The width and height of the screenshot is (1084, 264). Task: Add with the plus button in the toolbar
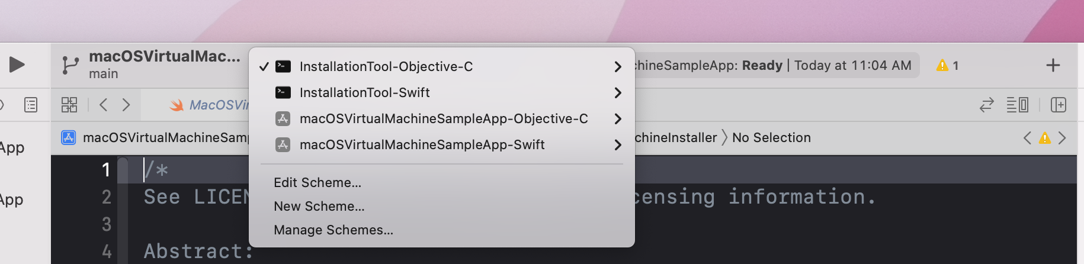point(1053,65)
